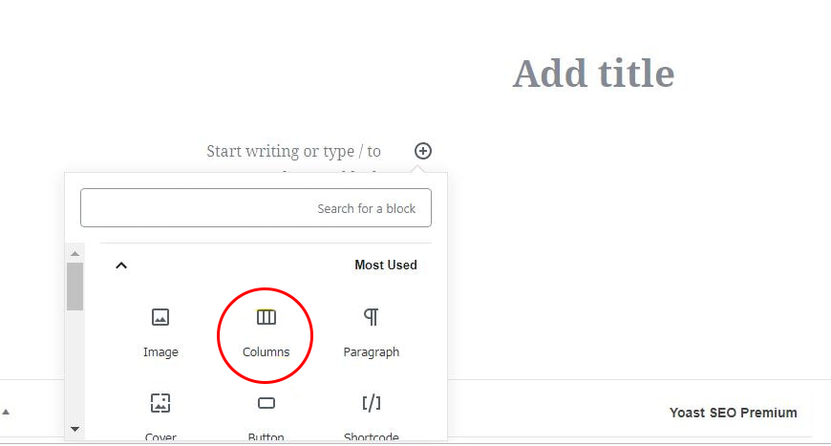Image resolution: width=831 pixels, height=446 pixels.
Task: Open the Yoast SEO Premium panel
Action: (x=733, y=413)
